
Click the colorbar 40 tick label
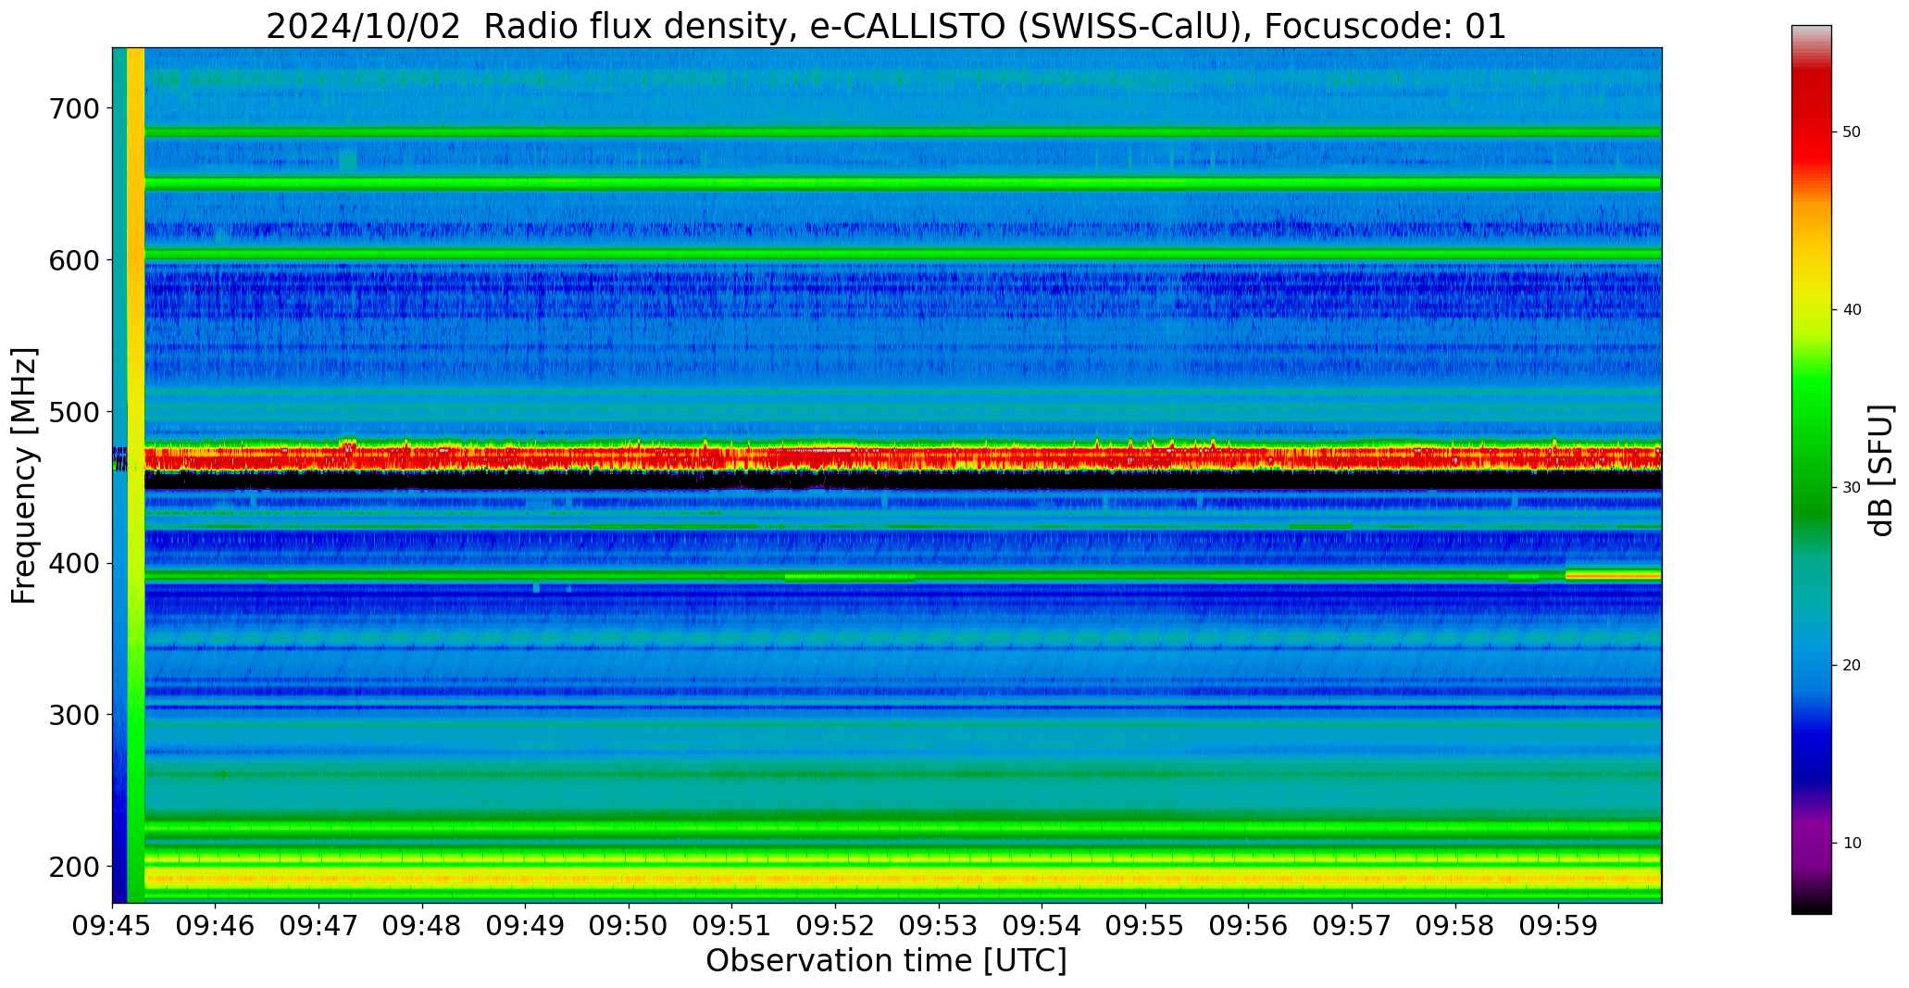click(1852, 310)
